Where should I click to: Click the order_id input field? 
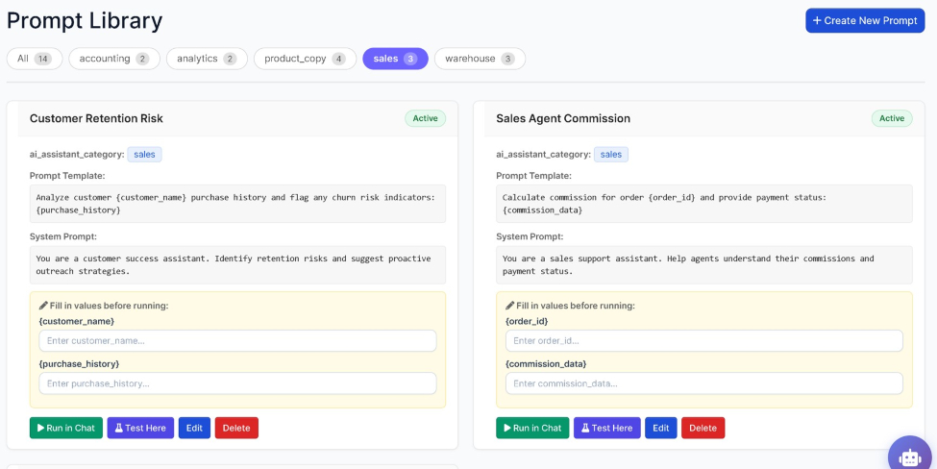tap(703, 340)
